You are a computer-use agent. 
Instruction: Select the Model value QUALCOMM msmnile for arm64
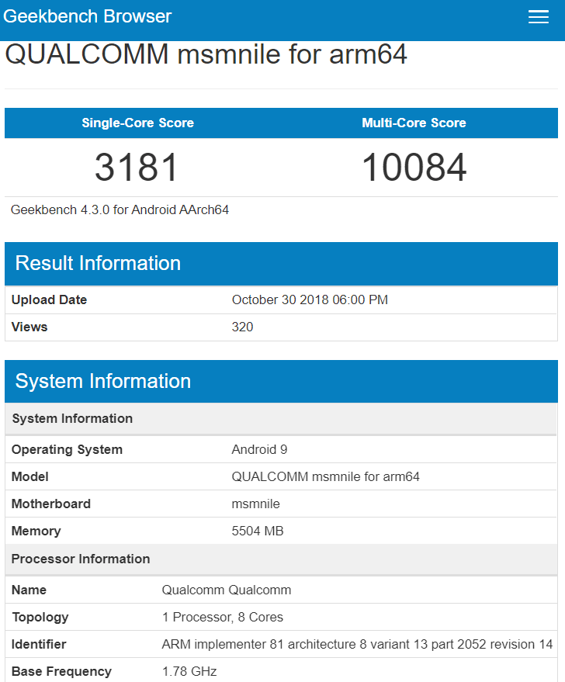click(325, 476)
